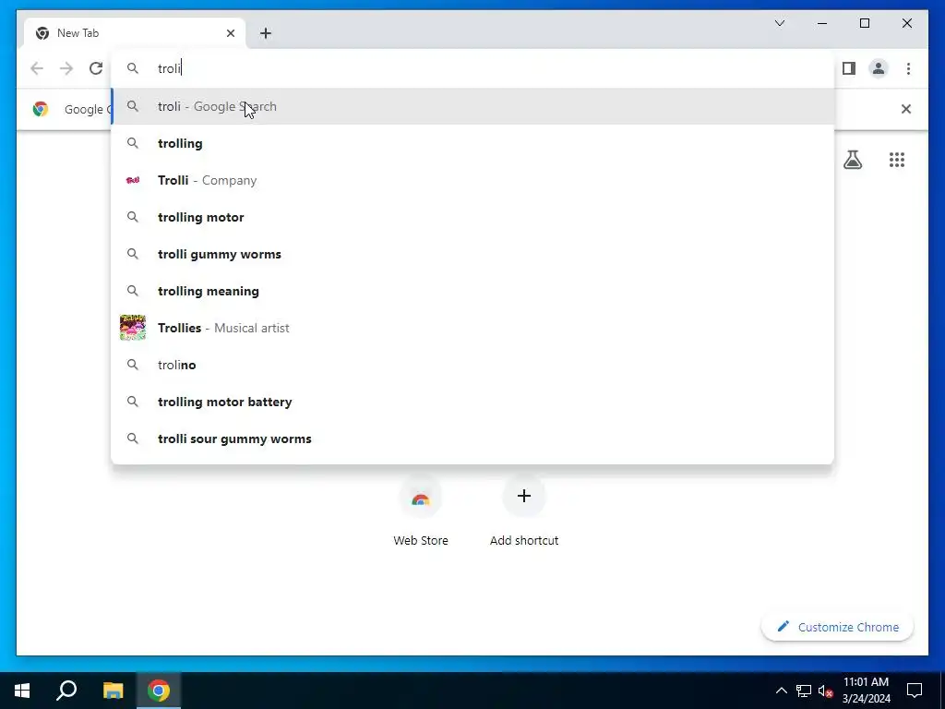Show hidden system tray icons
The image size is (945, 709).
tap(781, 691)
